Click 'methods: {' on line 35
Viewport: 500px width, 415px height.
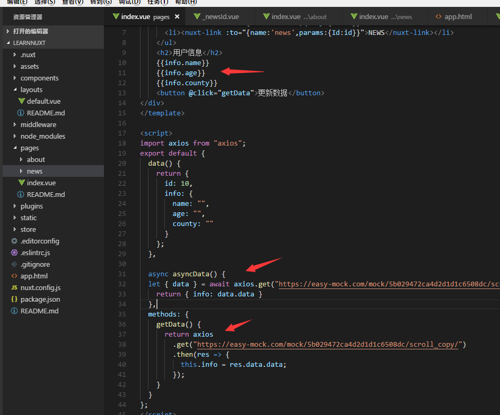coord(169,314)
